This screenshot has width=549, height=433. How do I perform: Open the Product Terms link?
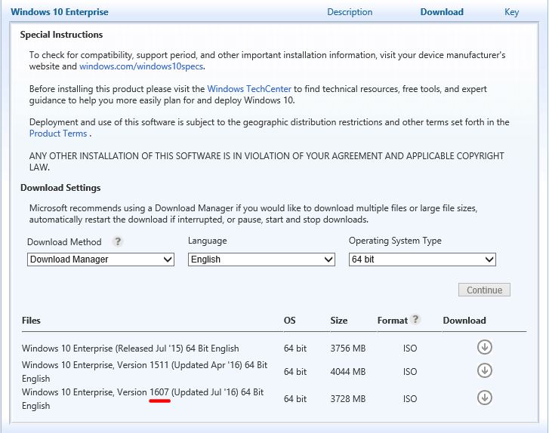(x=58, y=134)
